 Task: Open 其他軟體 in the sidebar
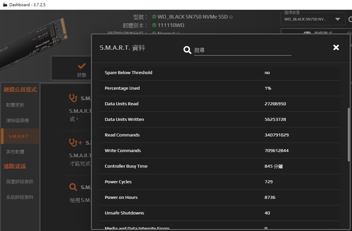pyautogui.click(x=15, y=152)
